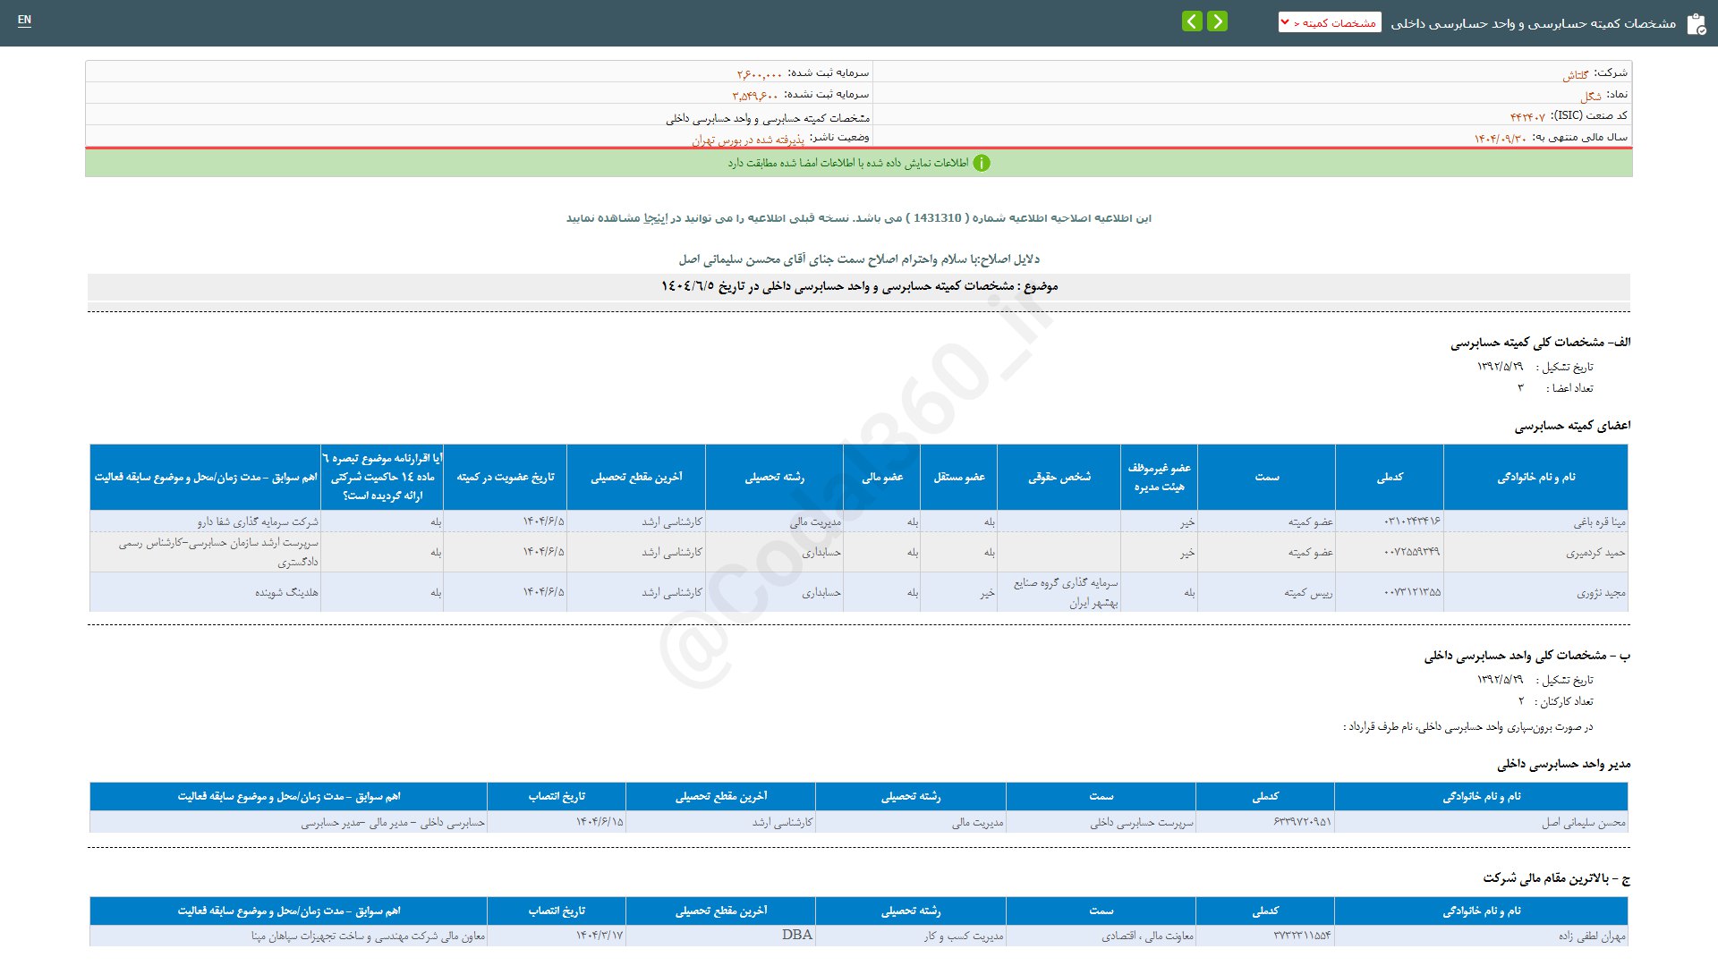Click the green info icon in the banner
The width and height of the screenshot is (1718, 966).
point(982,163)
